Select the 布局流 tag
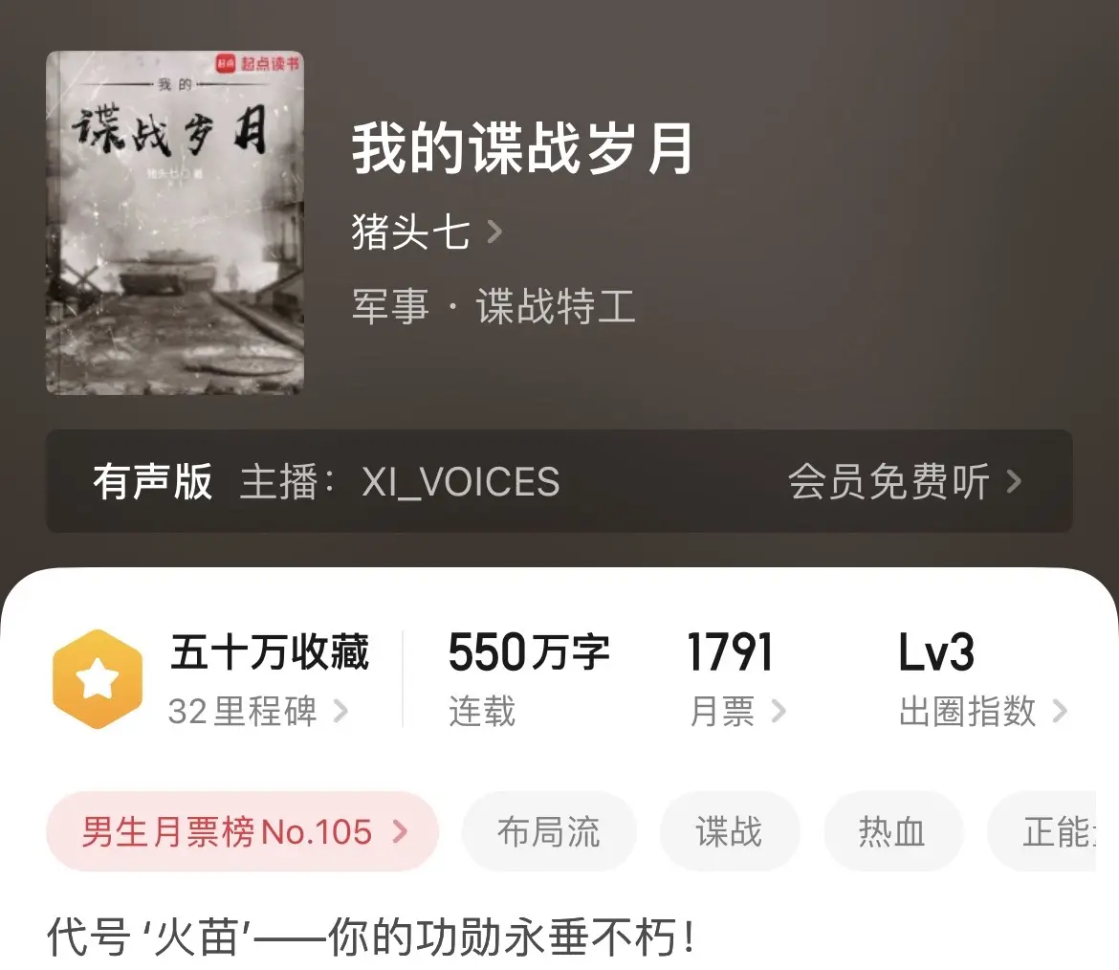Image resolution: width=1119 pixels, height=970 pixels. 549,831
